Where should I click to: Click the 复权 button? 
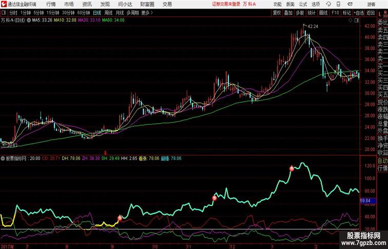coord(277,13)
